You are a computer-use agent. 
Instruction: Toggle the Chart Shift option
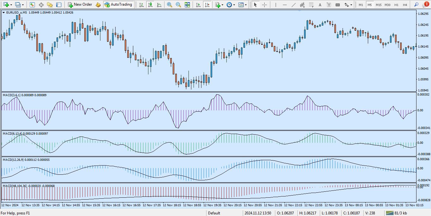[207, 5]
